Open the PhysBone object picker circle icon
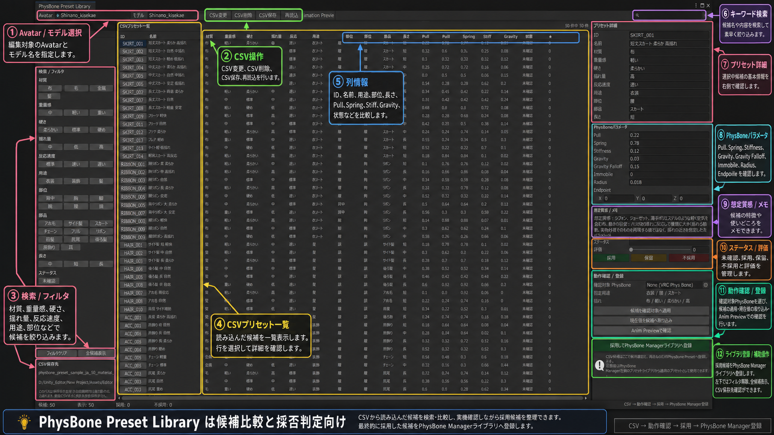Image resolution: width=774 pixels, height=435 pixels. pos(705,285)
